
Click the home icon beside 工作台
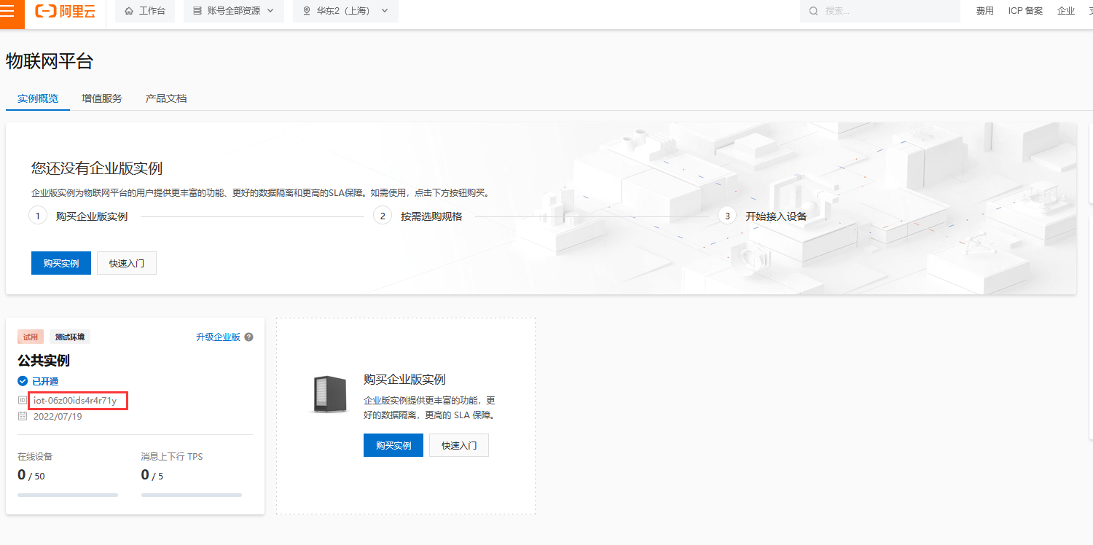click(x=129, y=11)
